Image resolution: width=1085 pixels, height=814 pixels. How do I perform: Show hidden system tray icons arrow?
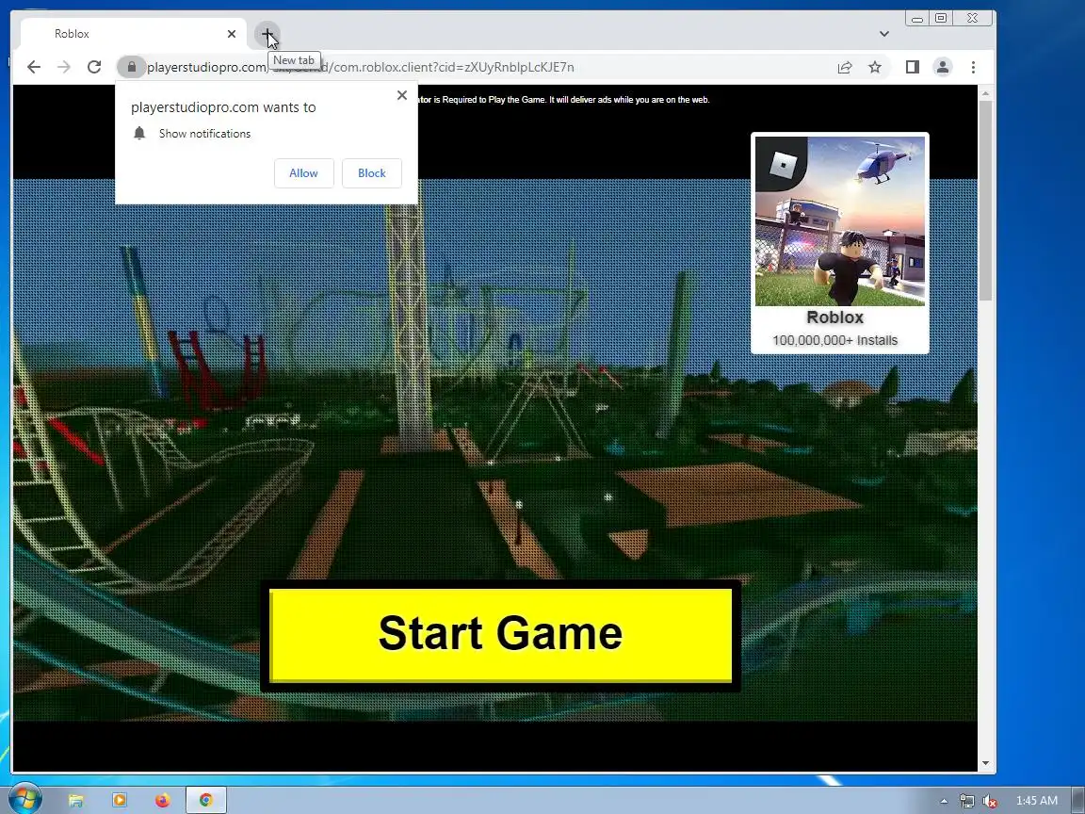(943, 802)
